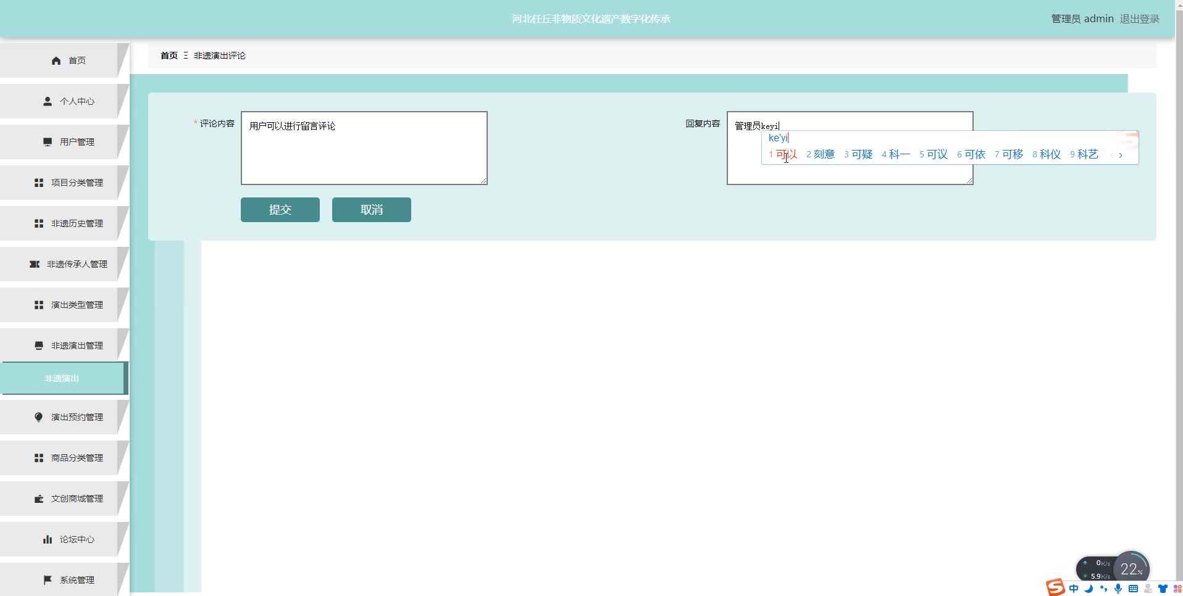This screenshot has width=1183, height=596.
Task: Select IME candidate 5 可议
Action: pos(934,154)
